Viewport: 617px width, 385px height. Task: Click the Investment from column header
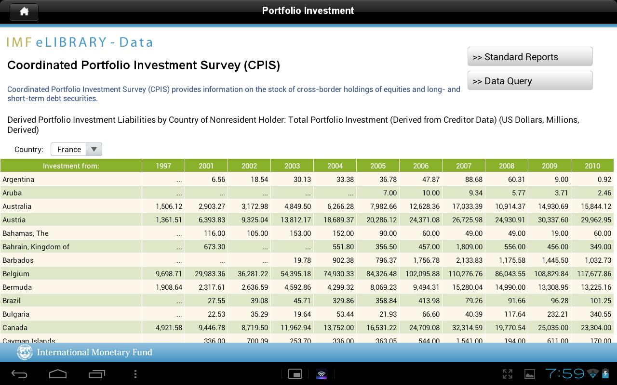point(71,166)
